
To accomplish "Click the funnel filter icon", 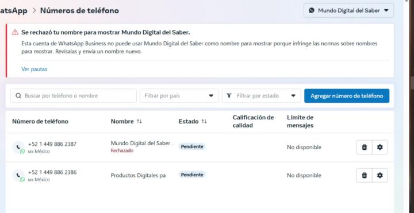I will tap(229, 95).
